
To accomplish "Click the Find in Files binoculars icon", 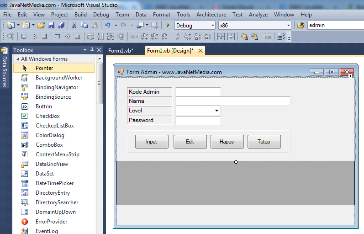I will click(x=301, y=25).
